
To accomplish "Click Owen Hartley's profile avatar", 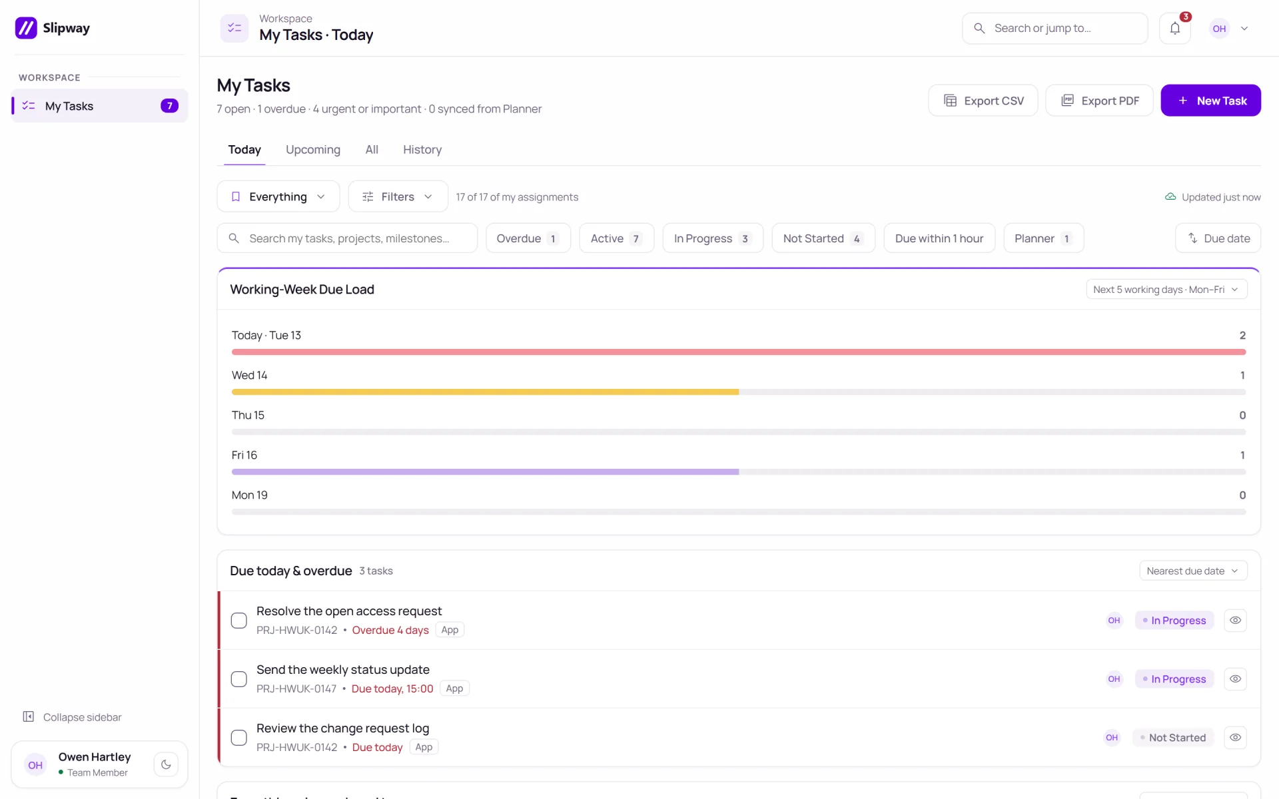I will tap(35, 765).
